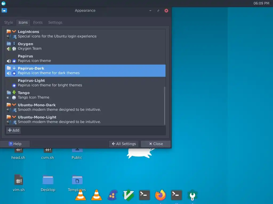Add a new icon theme
Image resolution: width=273 pixels, height=204 pixels.
point(14,130)
